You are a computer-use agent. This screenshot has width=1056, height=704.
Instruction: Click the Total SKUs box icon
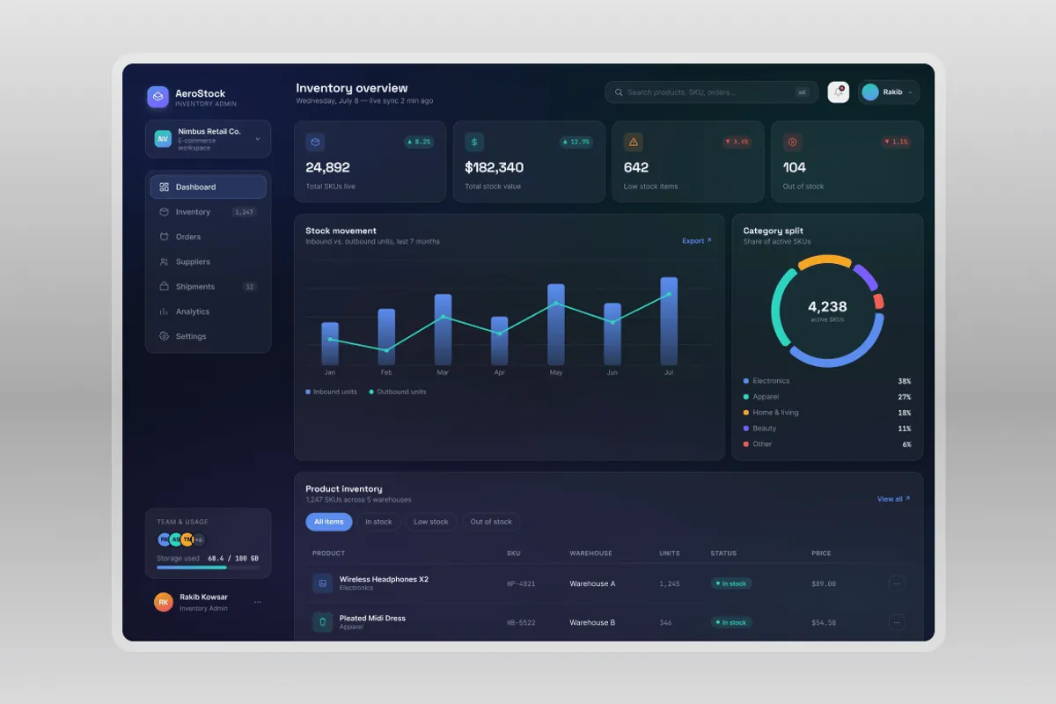click(x=315, y=142)
